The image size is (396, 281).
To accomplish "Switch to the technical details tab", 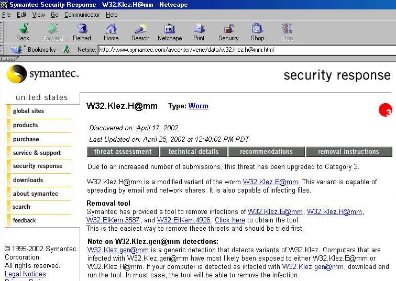I will (x=193, y=152).
